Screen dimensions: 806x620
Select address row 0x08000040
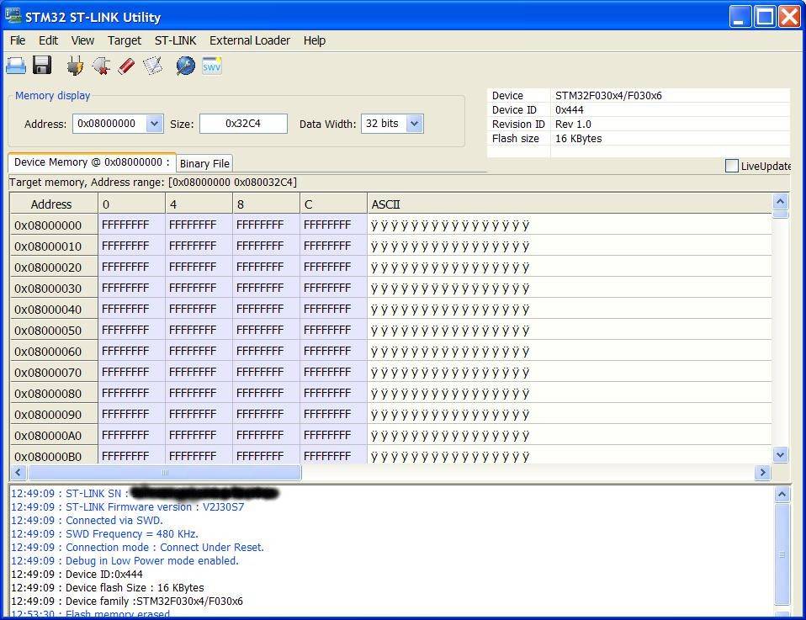tap(54, 309)
